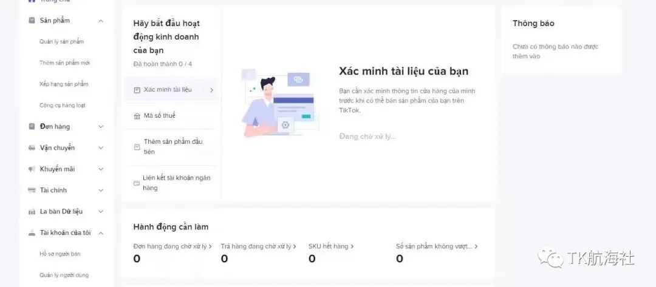Open Quản lý sản phẩm submenu item
Screen dimensions: 656x287
(61, 41)
